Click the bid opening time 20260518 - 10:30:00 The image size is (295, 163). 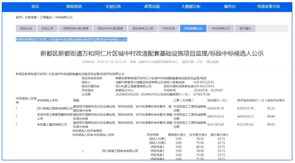(208, 90)
